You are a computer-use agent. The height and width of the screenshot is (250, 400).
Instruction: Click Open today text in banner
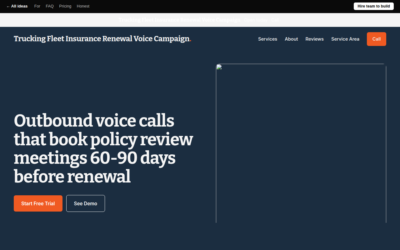click(x=256, y=20)
